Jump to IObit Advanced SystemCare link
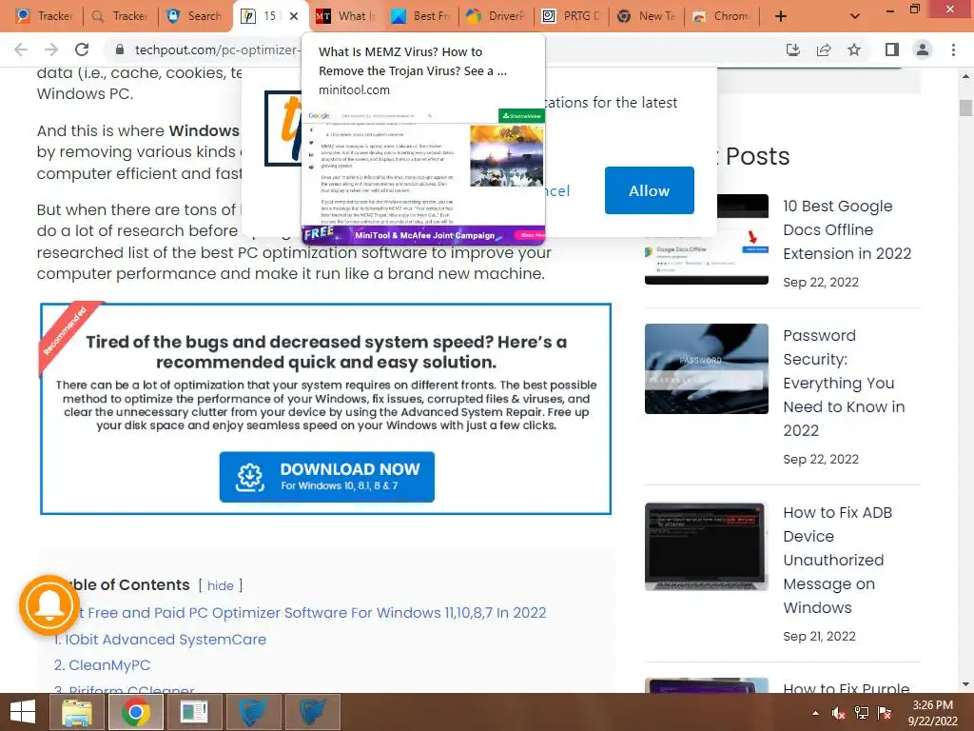Screen dimensions: 974x731 (x=160, y=639)
